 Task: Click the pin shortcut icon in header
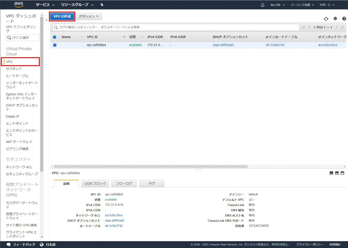coord(102,5)
